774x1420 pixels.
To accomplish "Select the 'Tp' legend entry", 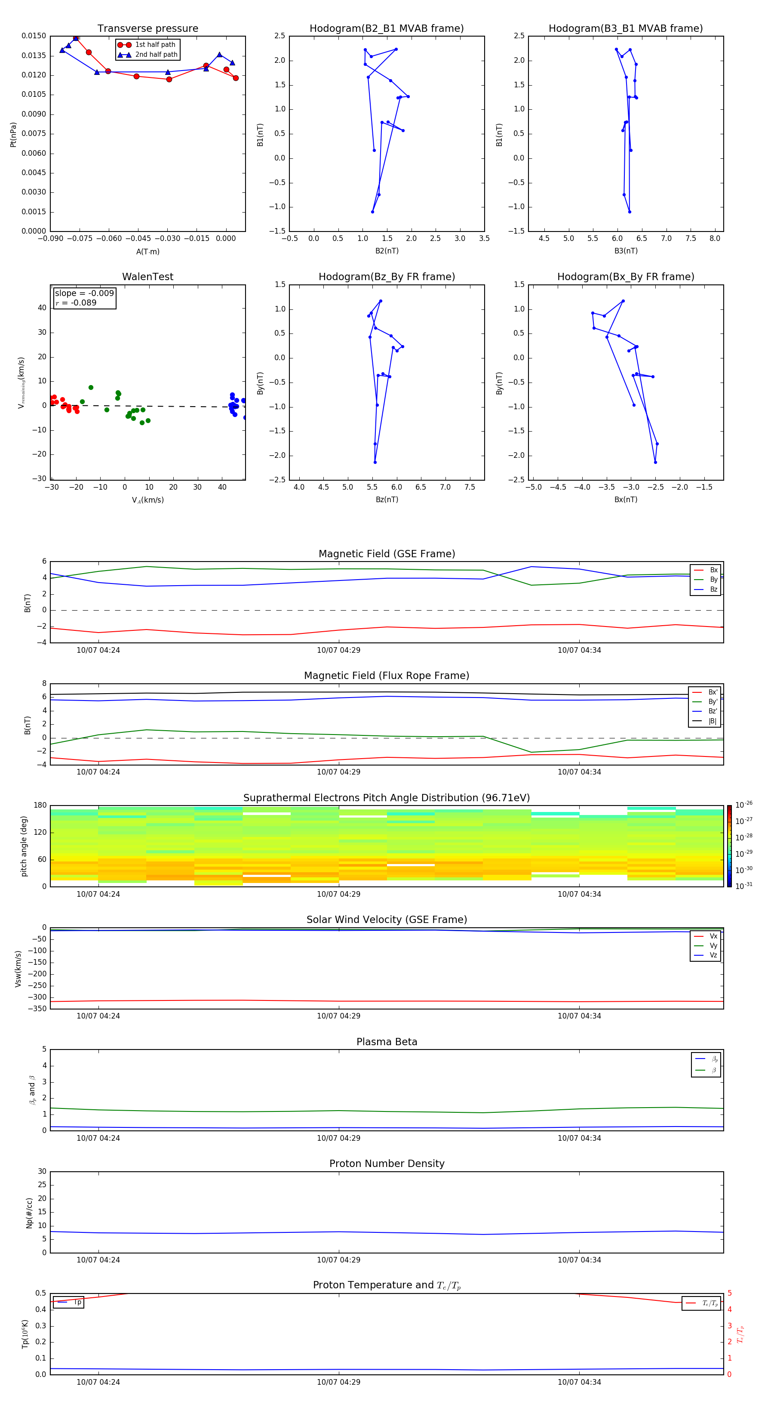I will point(69,1302).
